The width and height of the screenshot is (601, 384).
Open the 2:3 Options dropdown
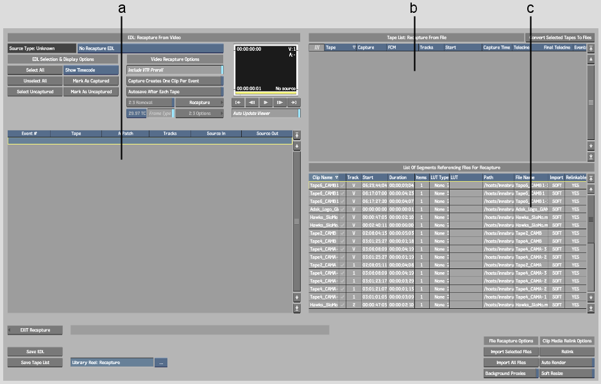pyautogui.click(x=199, y=113)
